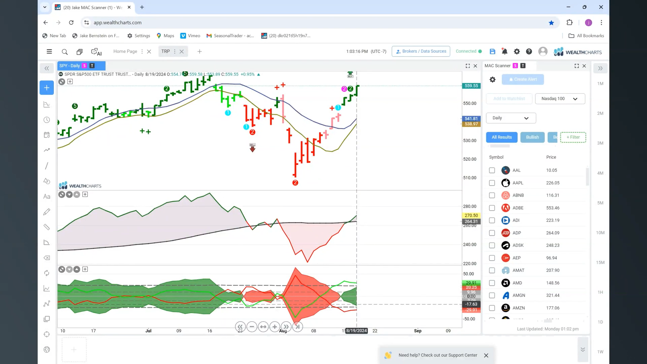This screenshot has height=364, width=647.
Task: Open WealthCharts settings gear in top bar
Action: coord(517,51)
